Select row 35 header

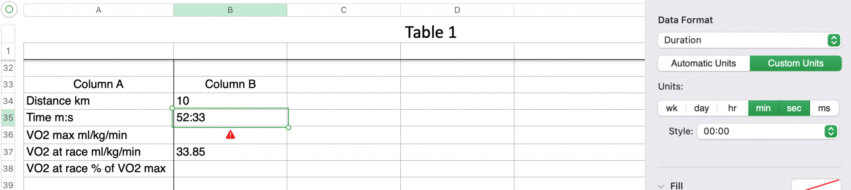pyautogui.click(x=8, y=118)
